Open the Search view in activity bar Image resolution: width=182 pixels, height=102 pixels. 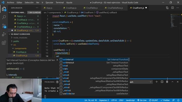tap(4, 17)
